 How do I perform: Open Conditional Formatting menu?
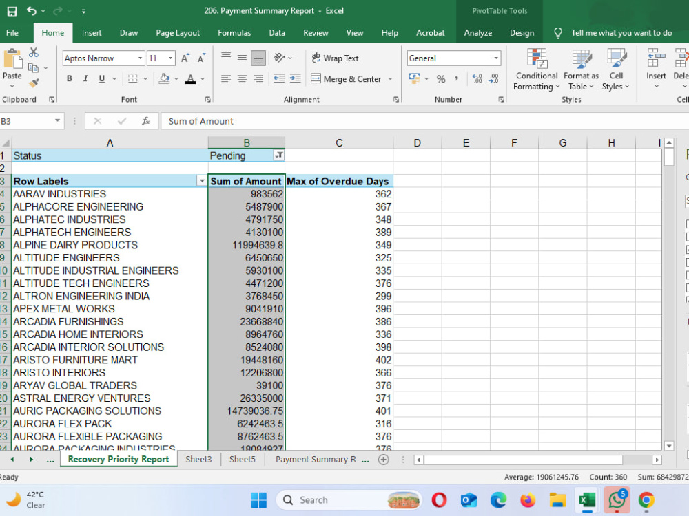537,69
